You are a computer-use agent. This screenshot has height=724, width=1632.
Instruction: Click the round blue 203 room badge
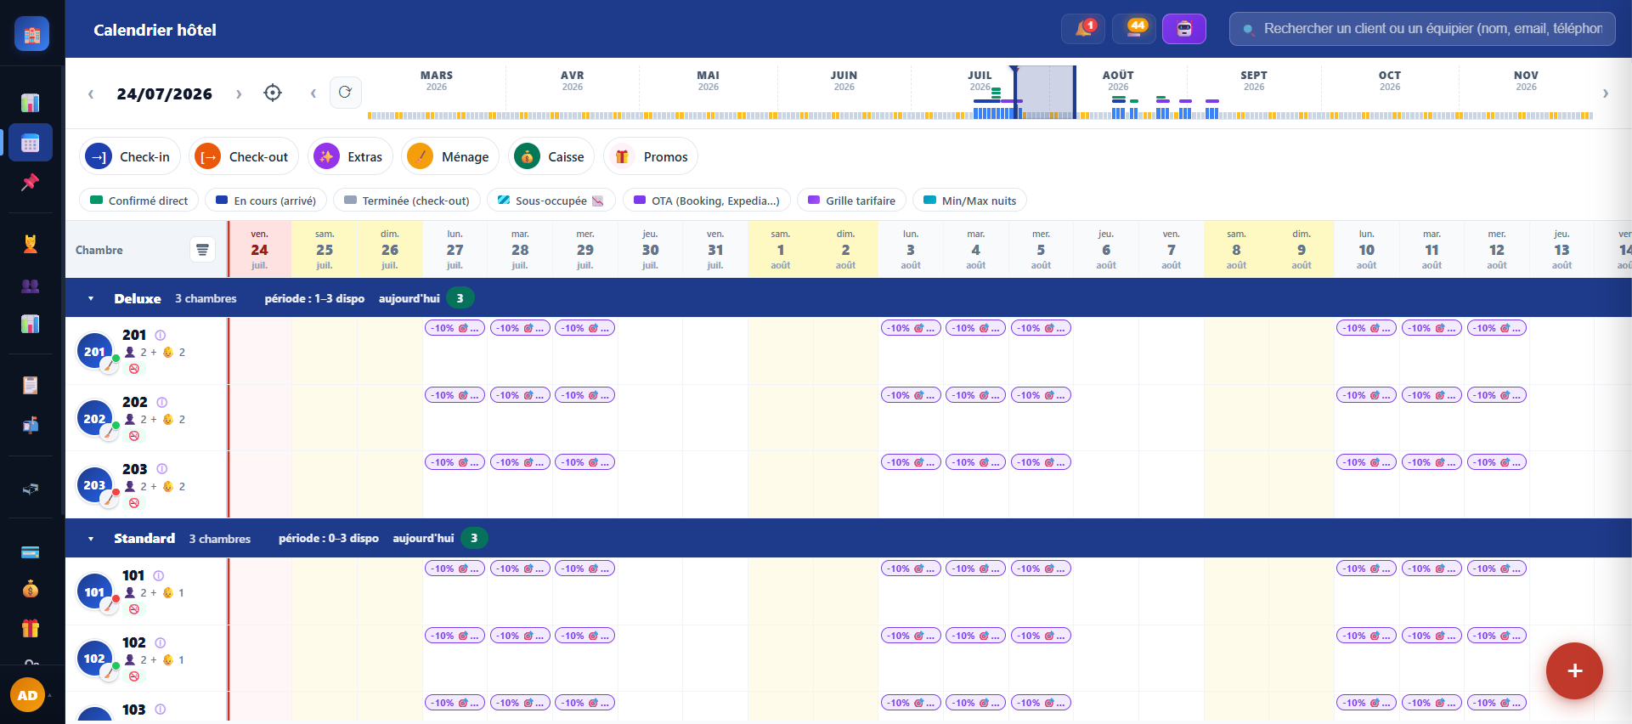tap(94, 485)
